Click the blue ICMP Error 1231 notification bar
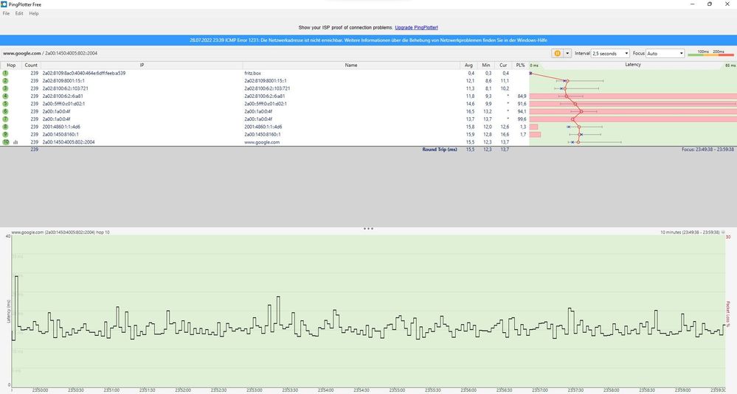737x394 pixels. [x=369, y=41]
